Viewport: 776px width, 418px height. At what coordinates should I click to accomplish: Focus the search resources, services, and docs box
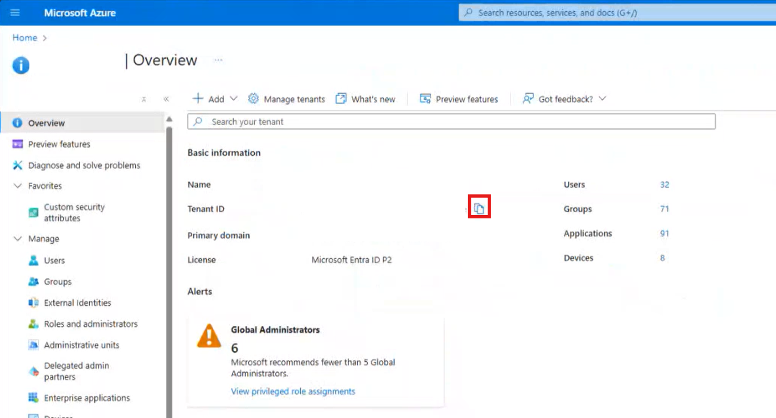(617, 13)
